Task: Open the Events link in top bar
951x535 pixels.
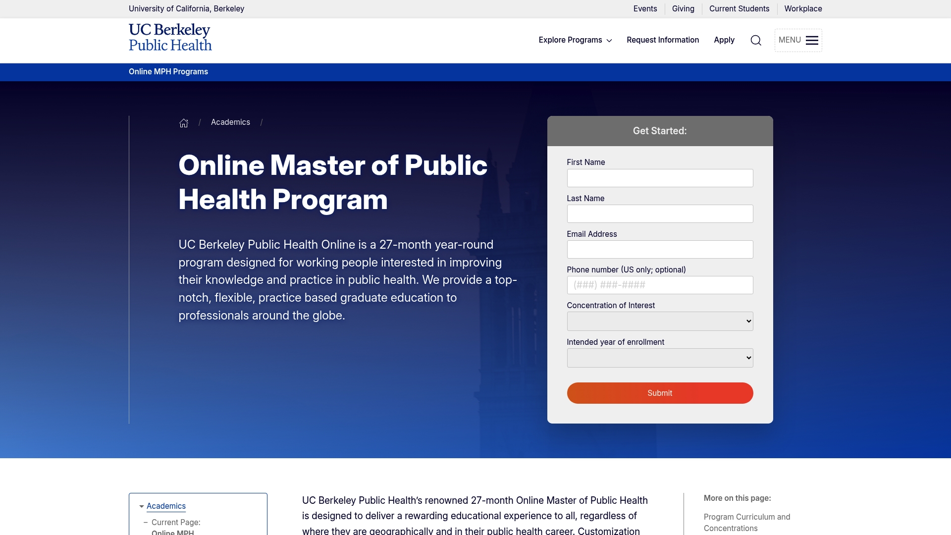Action: click(x=645, y=9)
